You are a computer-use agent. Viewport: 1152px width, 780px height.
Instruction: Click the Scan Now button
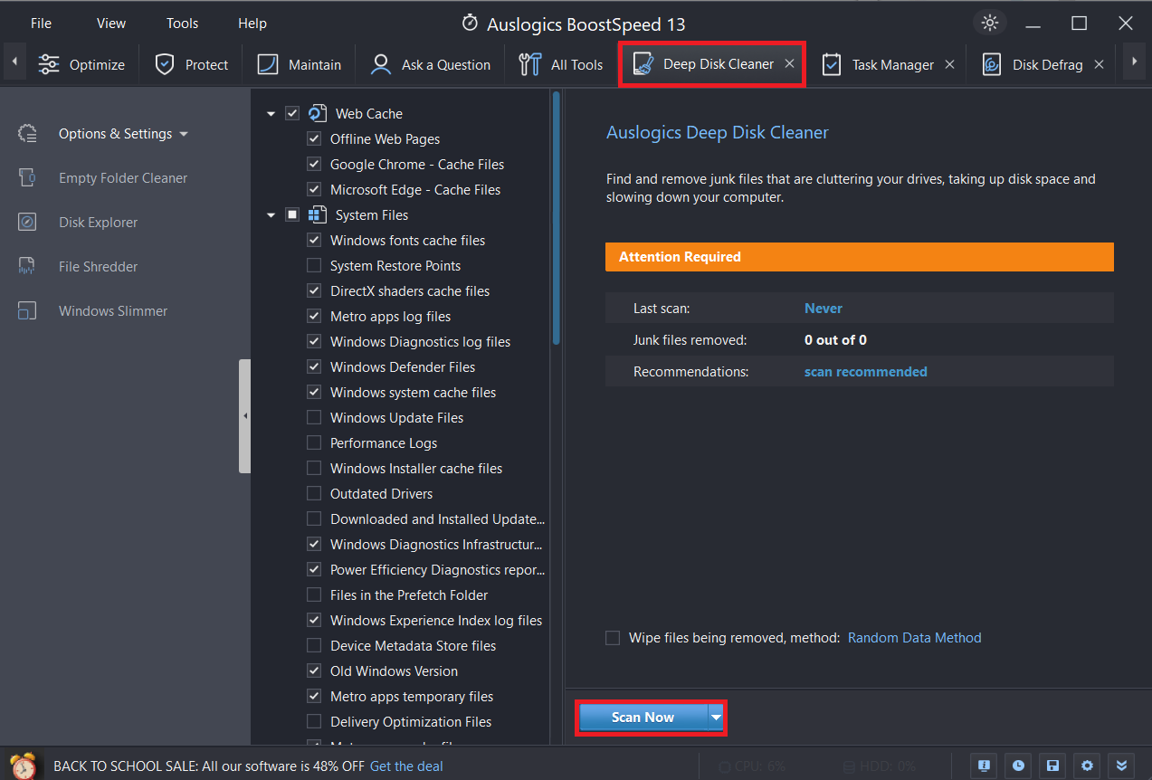pos(643,718)
